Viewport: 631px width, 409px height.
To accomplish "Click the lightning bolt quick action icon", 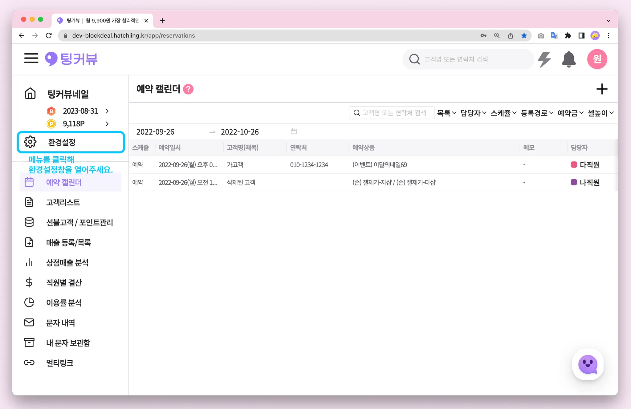I will [x=544, y=59].
